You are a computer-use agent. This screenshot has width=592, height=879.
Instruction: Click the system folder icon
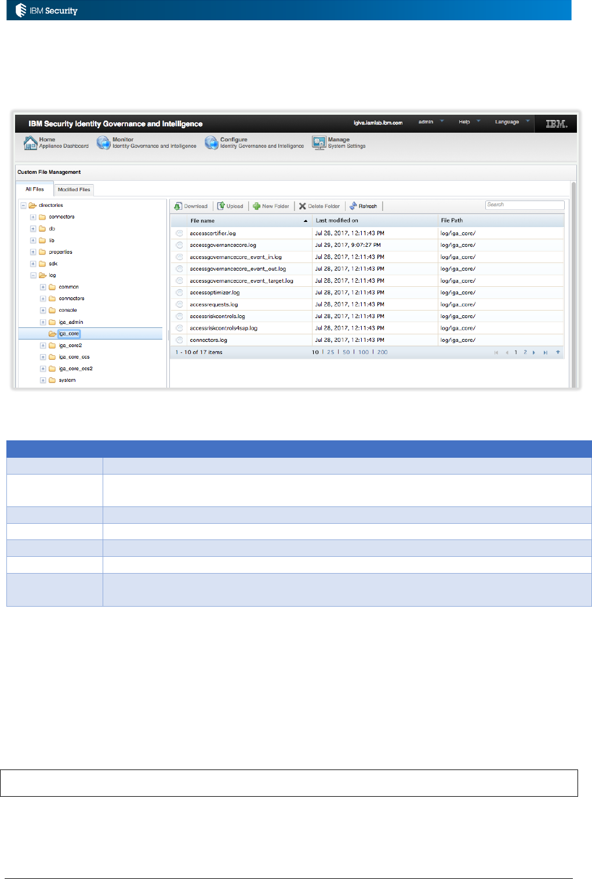pyautogui.click(x=52, y=380)
